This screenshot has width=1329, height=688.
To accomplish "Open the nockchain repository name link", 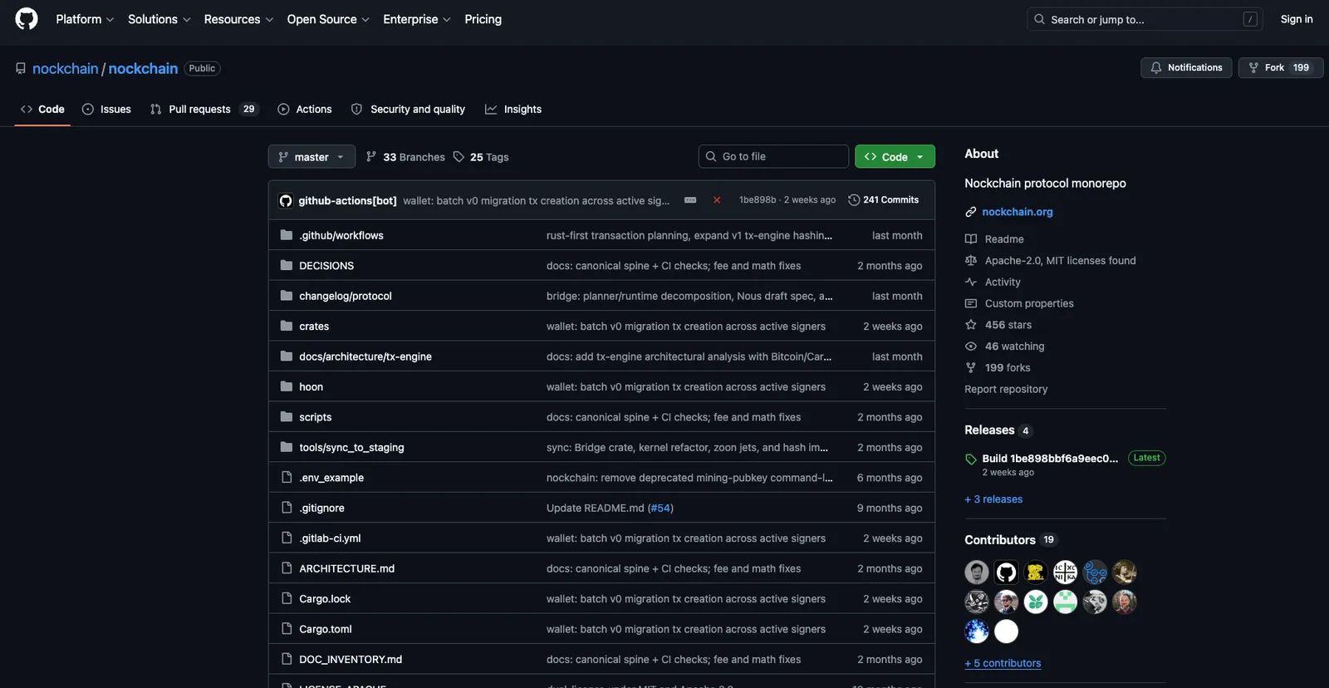I will (143, 68).
